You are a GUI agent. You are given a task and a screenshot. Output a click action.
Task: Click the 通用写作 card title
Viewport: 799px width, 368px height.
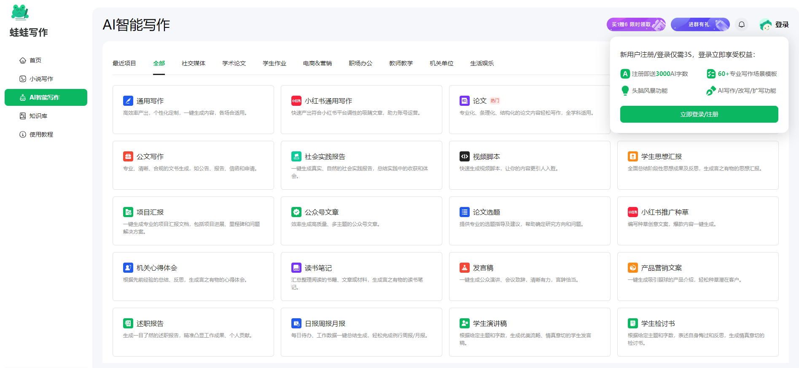pos(150,101)
